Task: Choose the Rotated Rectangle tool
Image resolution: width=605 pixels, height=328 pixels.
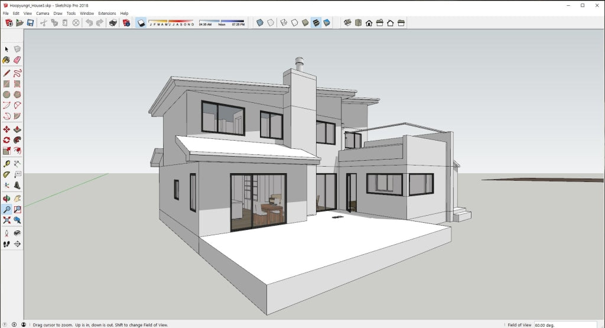Action: (17, 84)
